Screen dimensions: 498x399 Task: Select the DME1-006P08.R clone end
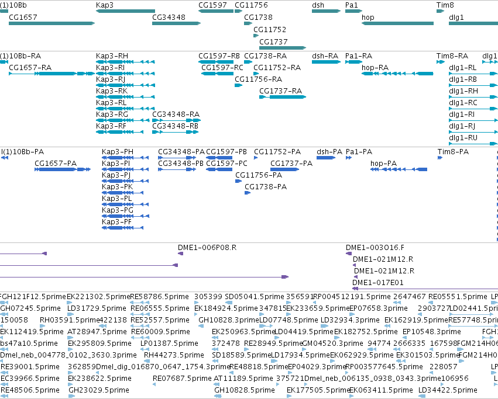coord(180,254)
